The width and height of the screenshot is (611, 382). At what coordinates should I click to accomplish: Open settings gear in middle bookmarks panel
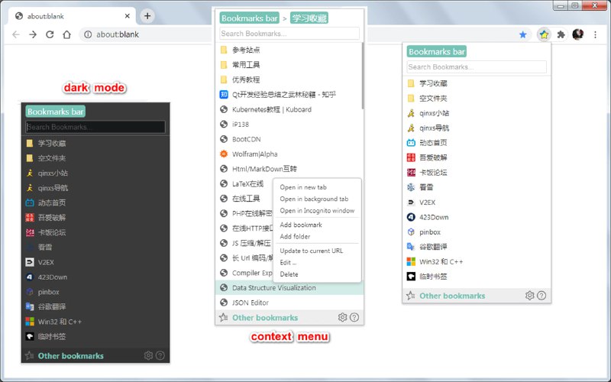click(343, 317)
